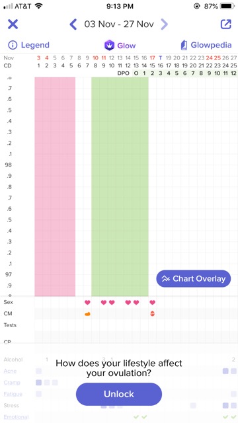
Task: Tap the sex heart on Nov 11
Action: 104,303
